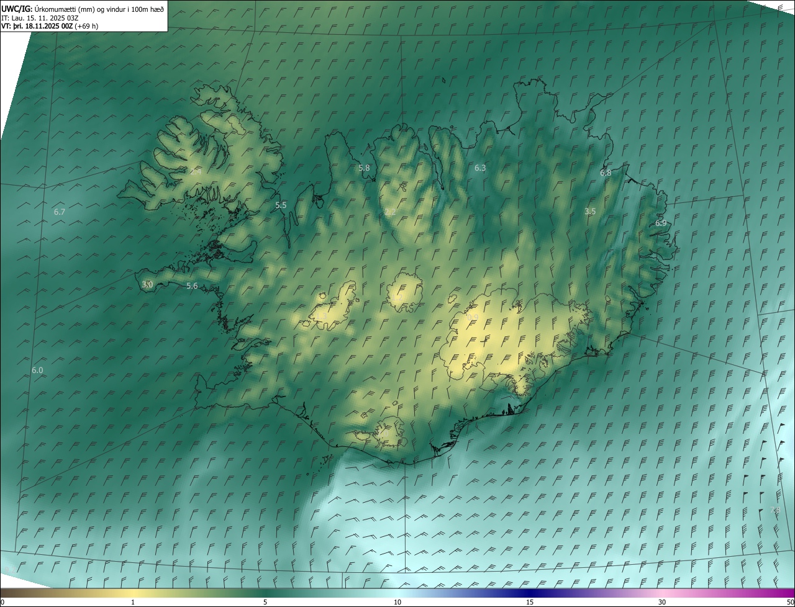This screenshot has width=795, height=607.
Task: Click the 5 tick on the color scale
Action: click(x=265, y=603)
